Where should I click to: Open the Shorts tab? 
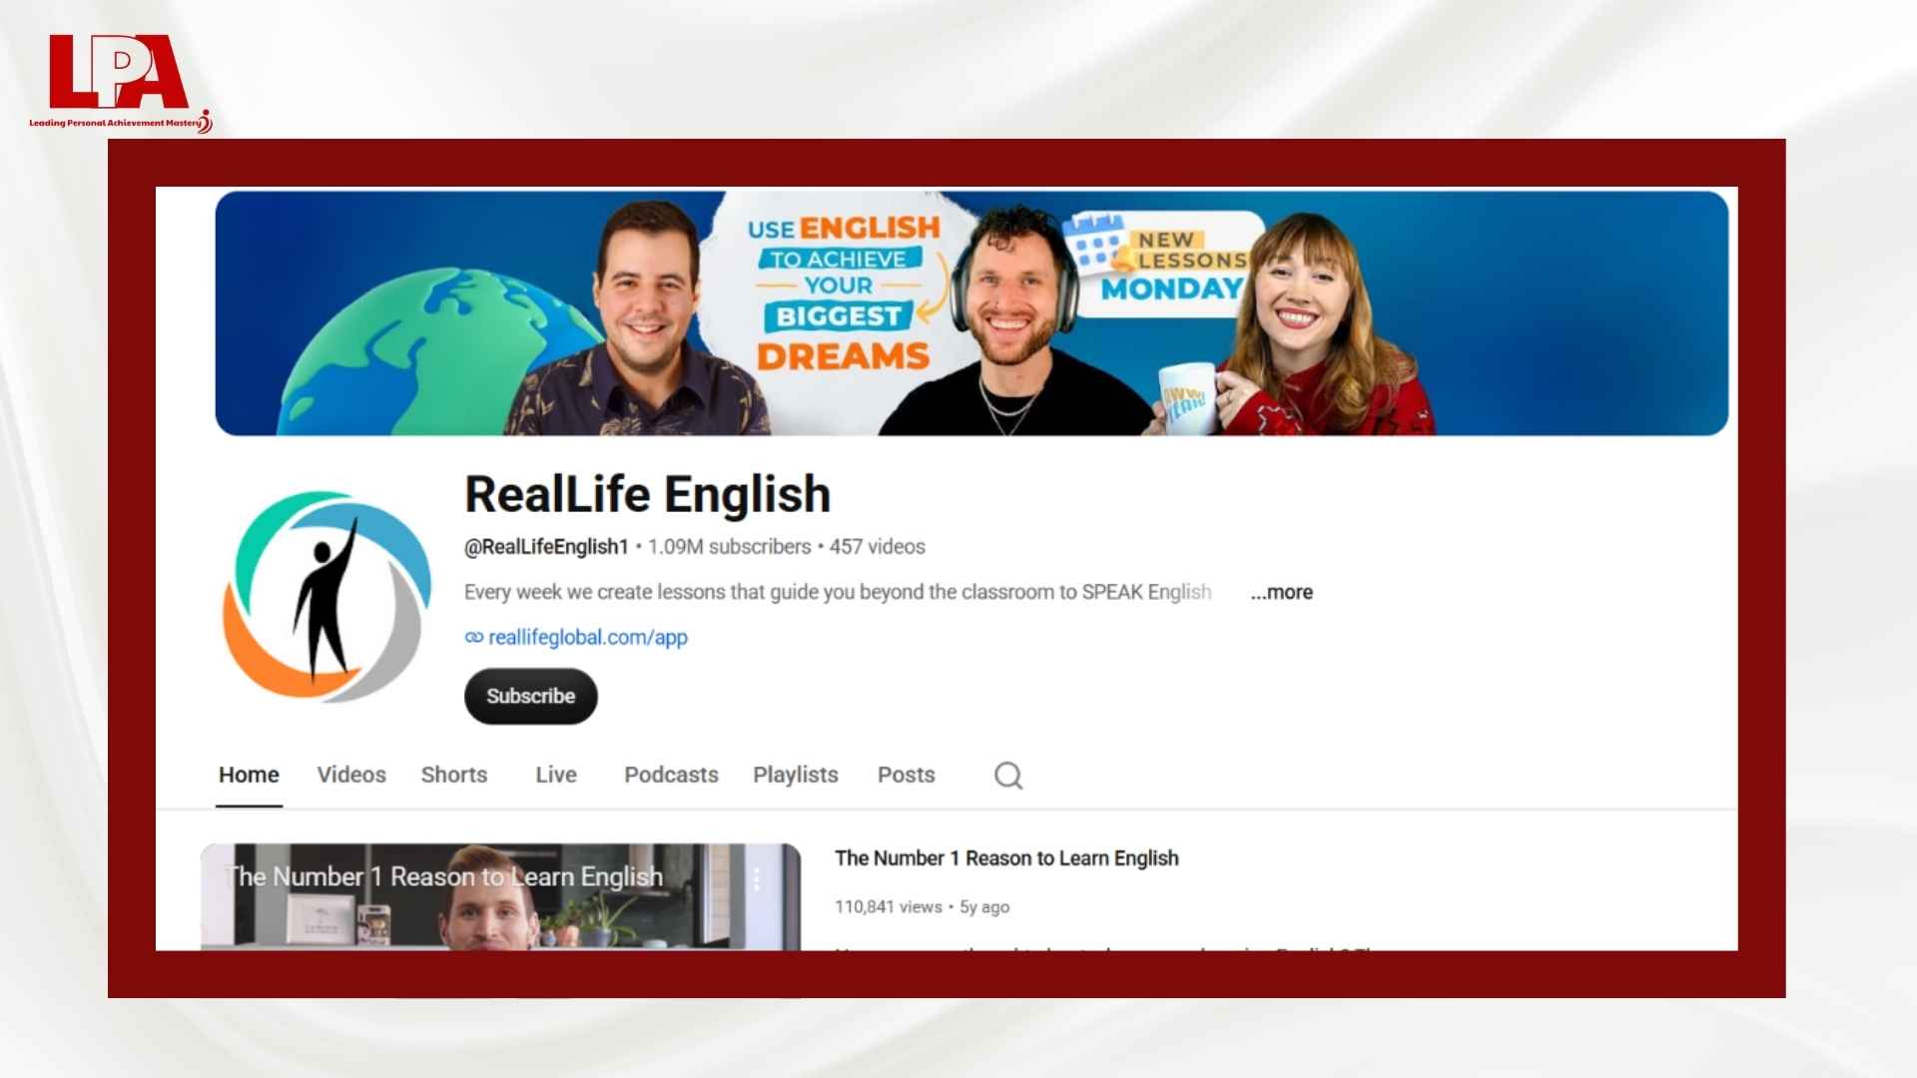(454, 775)
